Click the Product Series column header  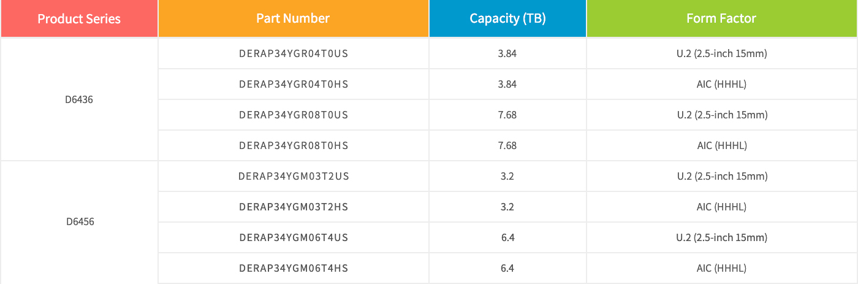click(79, 18)
